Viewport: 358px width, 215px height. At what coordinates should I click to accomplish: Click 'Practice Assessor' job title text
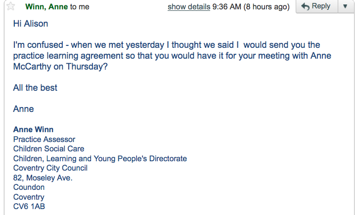[44, 140]
